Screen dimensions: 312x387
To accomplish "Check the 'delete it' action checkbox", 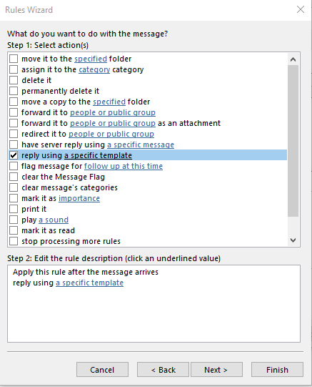I will click(14, 80).
